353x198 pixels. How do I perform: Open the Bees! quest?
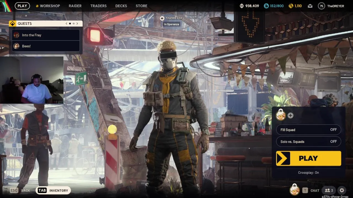click(46, 46)
